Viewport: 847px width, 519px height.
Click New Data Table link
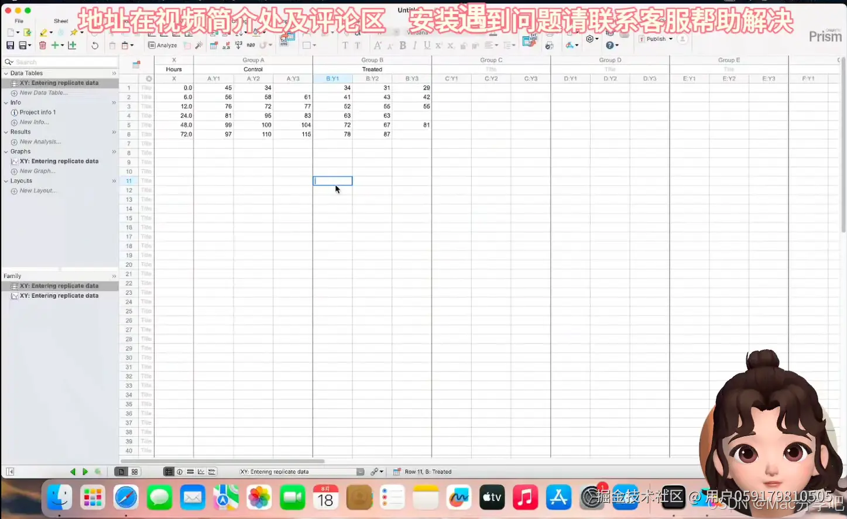click(43, 93)
